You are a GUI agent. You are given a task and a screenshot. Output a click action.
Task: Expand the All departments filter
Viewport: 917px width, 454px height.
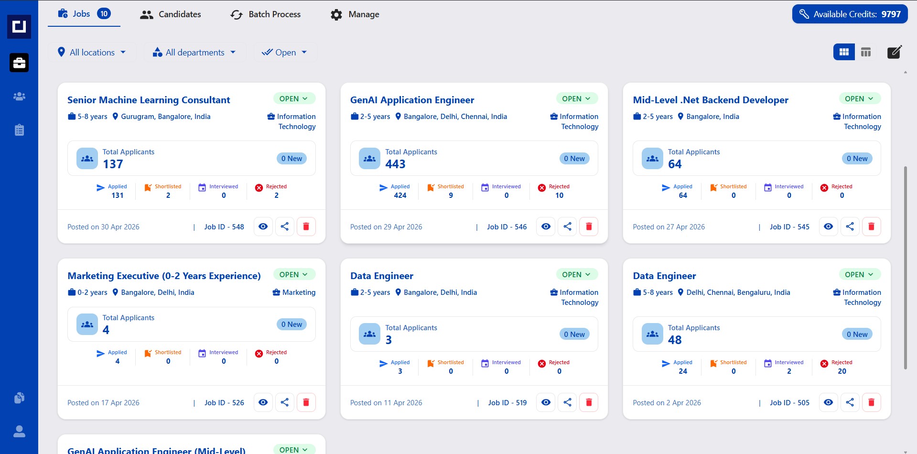194,52
